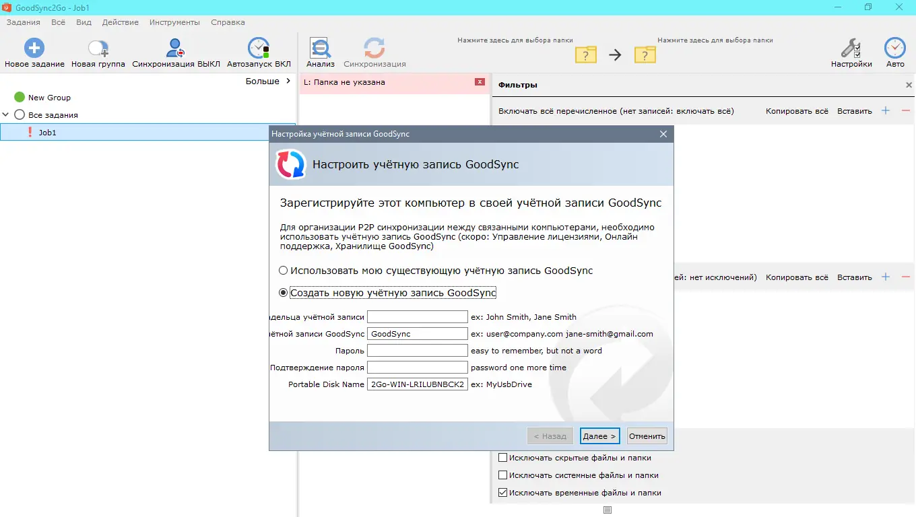Open the Действие menu
Image resolution: width=916 pixels, height=517 pixels.
121,22
